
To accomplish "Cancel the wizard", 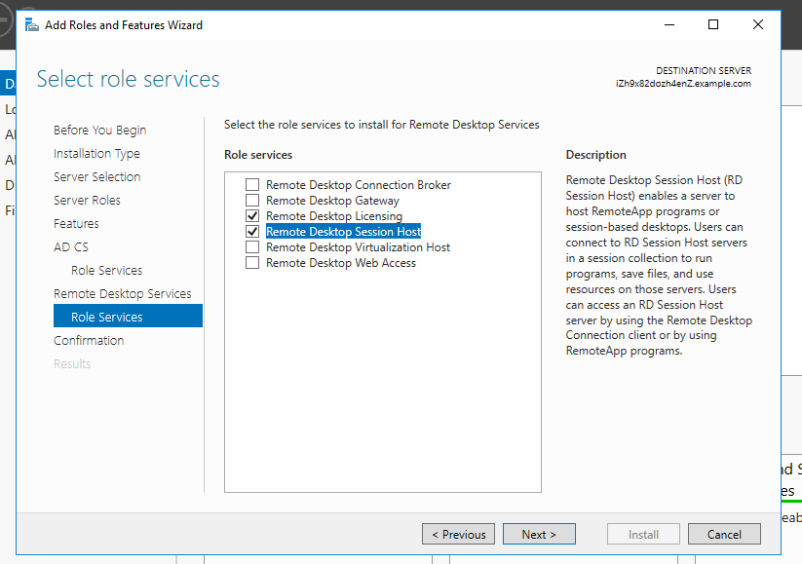I will 724,535.
